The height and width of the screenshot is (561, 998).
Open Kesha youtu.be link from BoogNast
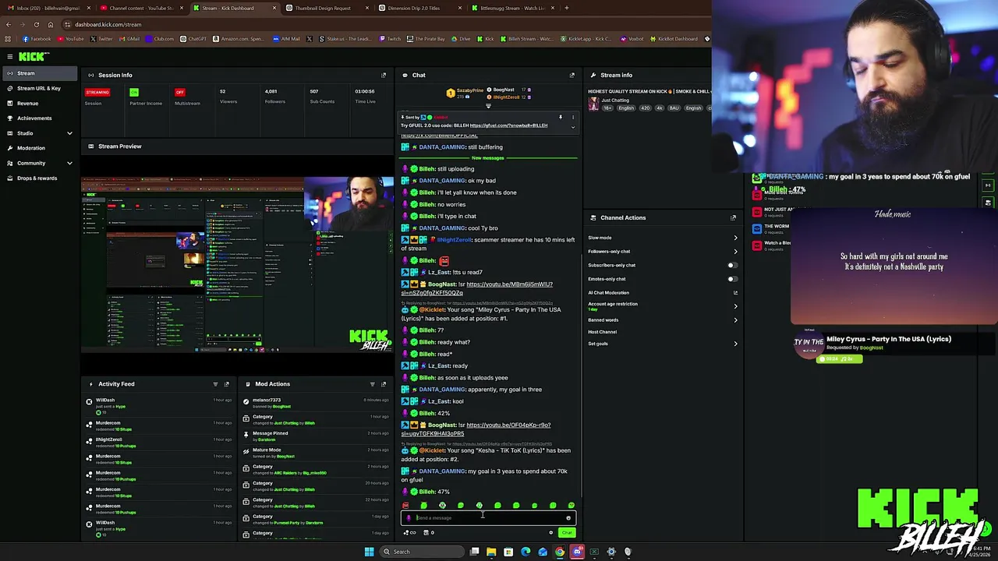click(x=476, y=429)
